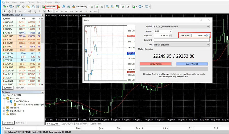Switch chart to candlesticks icon
Image resolution: width=229 pixels, height=134 pixels.
tap(97, 7)
